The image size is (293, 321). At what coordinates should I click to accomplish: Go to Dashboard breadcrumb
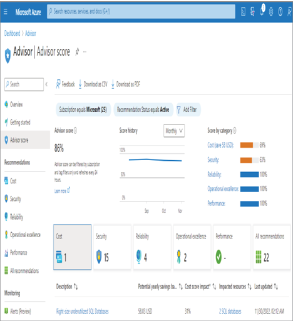click(x=12, y=33)
